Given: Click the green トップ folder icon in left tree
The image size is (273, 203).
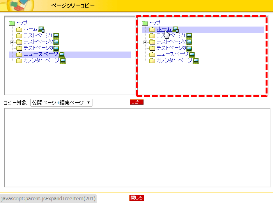Looking at the screenshot, I should (12, 23).
